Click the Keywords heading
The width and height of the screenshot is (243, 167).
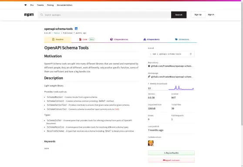point(50,141)
